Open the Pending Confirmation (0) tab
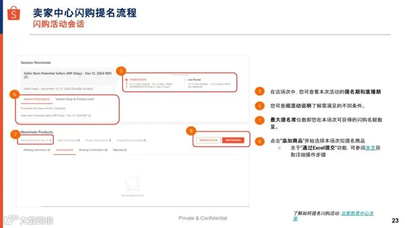The width and height of the screenshot is (405, 228). [93, 150]
